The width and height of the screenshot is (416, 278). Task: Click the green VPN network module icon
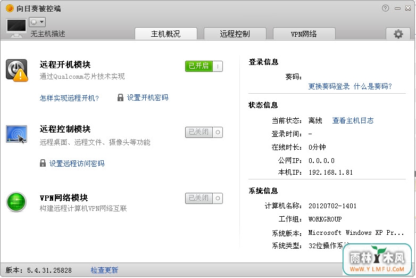tap(16, 202)
